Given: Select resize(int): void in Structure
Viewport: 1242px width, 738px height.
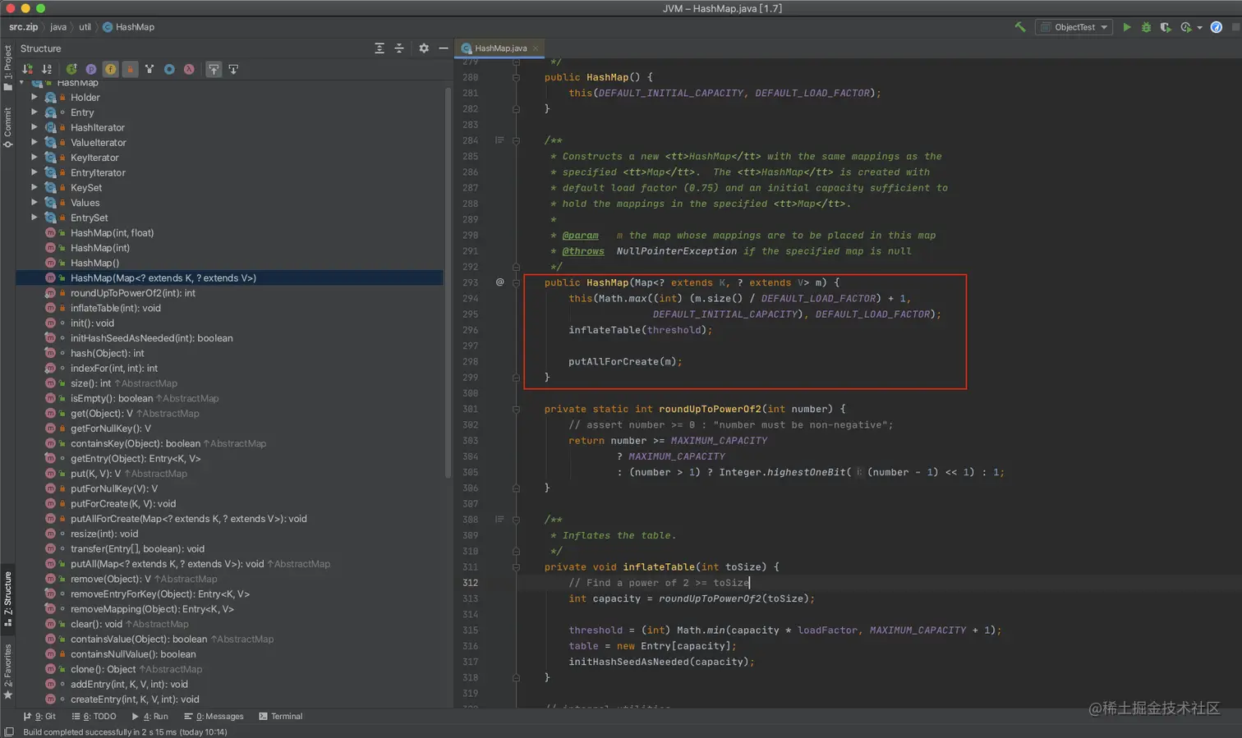Looking at the screenshot, I should (x=104, y=534).
